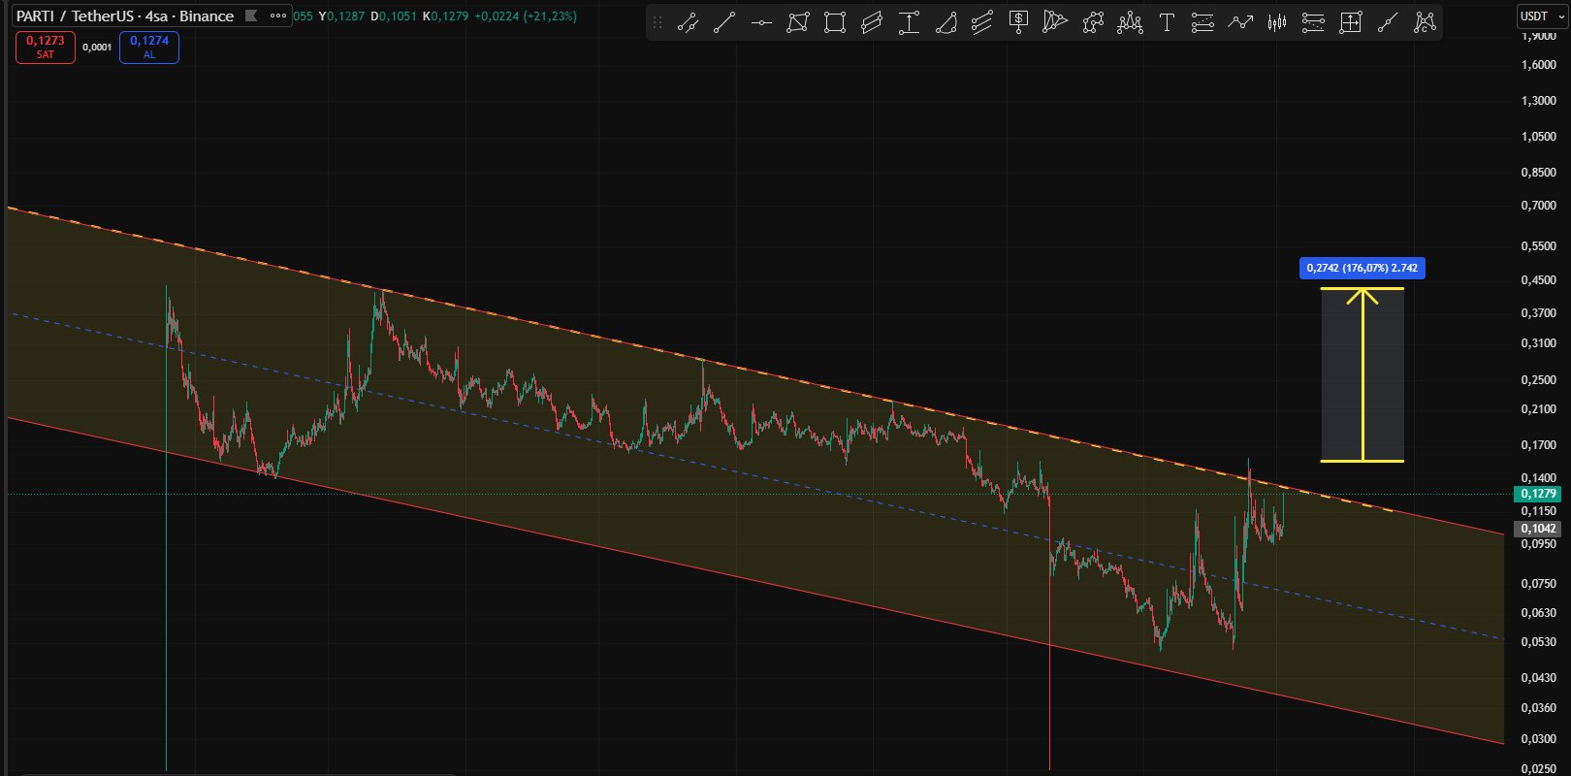Viewport: 1571px width, 776px height.
Task: Select the grid position box tool
Action: [x=1351, y=22]
